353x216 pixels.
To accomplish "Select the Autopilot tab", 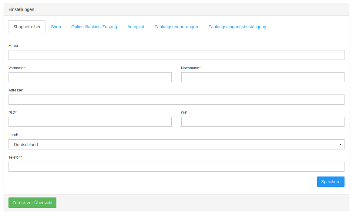I will (x=136, y=27).
